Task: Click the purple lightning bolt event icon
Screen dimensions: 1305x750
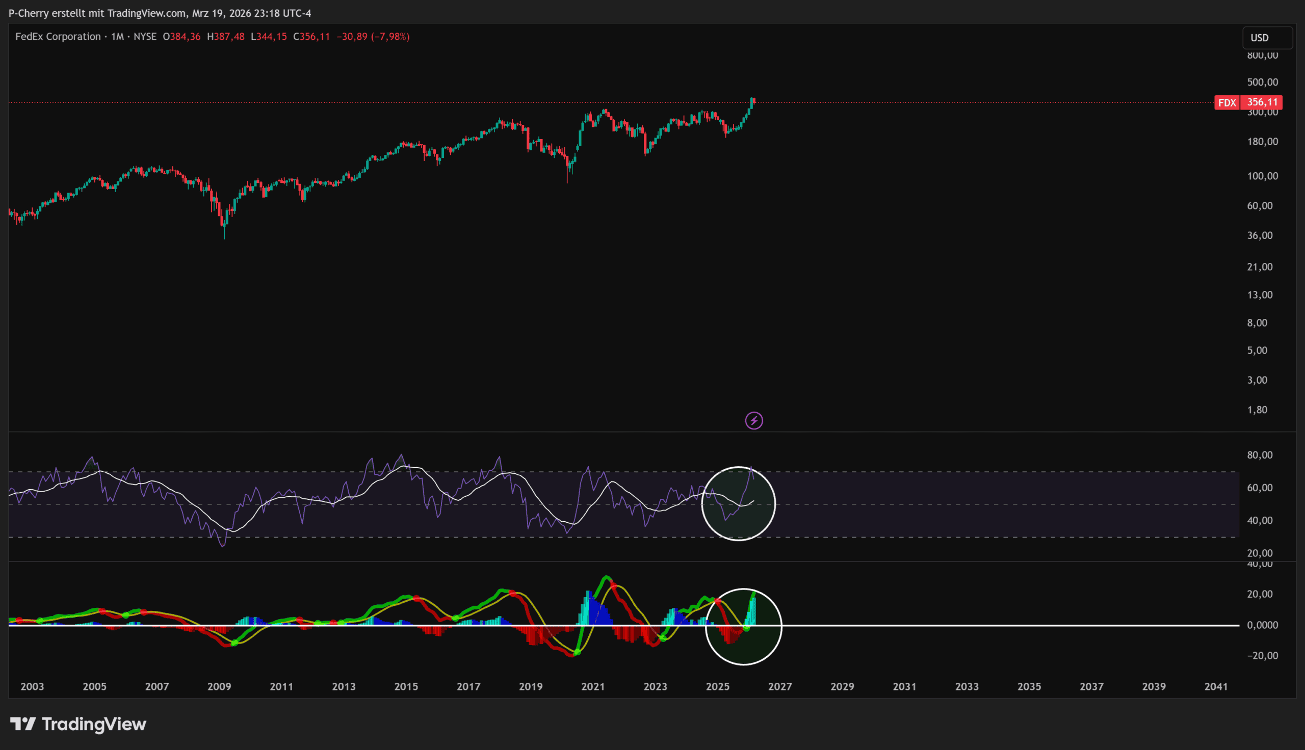Action: click(754, 421)
